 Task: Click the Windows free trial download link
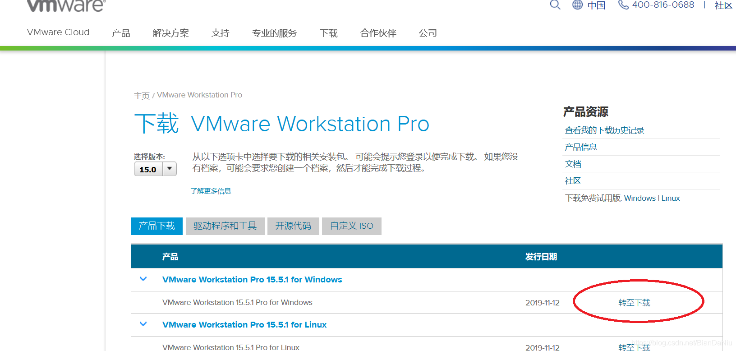click(640, 198)
